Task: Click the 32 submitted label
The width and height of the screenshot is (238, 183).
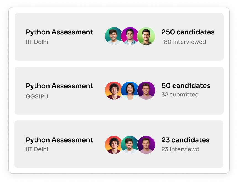Action: pos(180,95)
